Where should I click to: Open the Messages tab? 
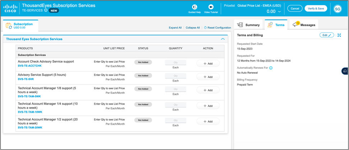coord(304,25)
